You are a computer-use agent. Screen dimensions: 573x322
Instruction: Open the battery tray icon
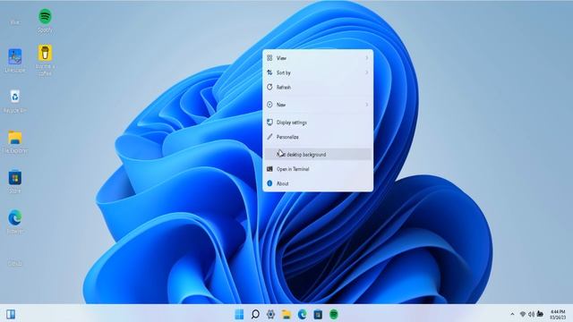[540, 314]
